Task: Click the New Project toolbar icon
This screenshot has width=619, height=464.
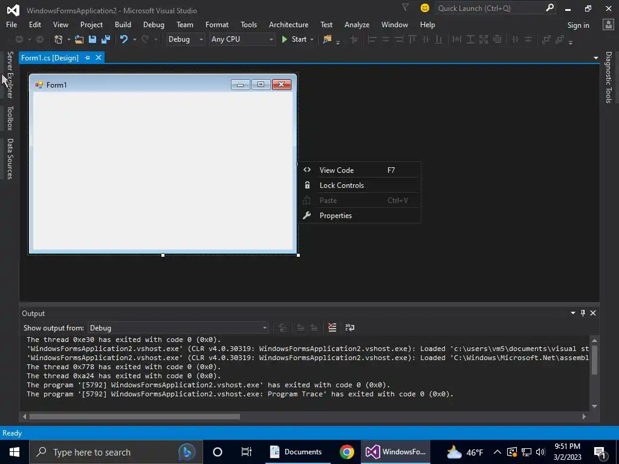Action: [x=59, y=39]
